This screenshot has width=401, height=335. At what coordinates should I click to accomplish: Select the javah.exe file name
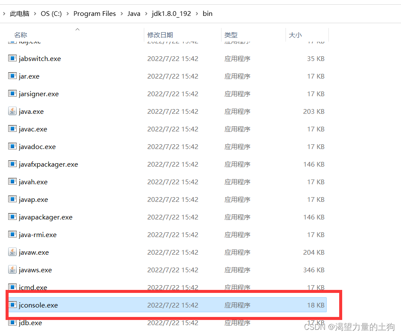pos(33,182)
